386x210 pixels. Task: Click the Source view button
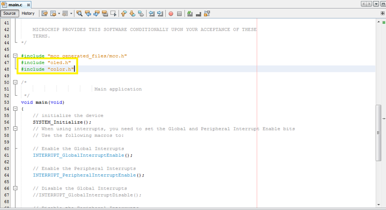pos(9,14)
